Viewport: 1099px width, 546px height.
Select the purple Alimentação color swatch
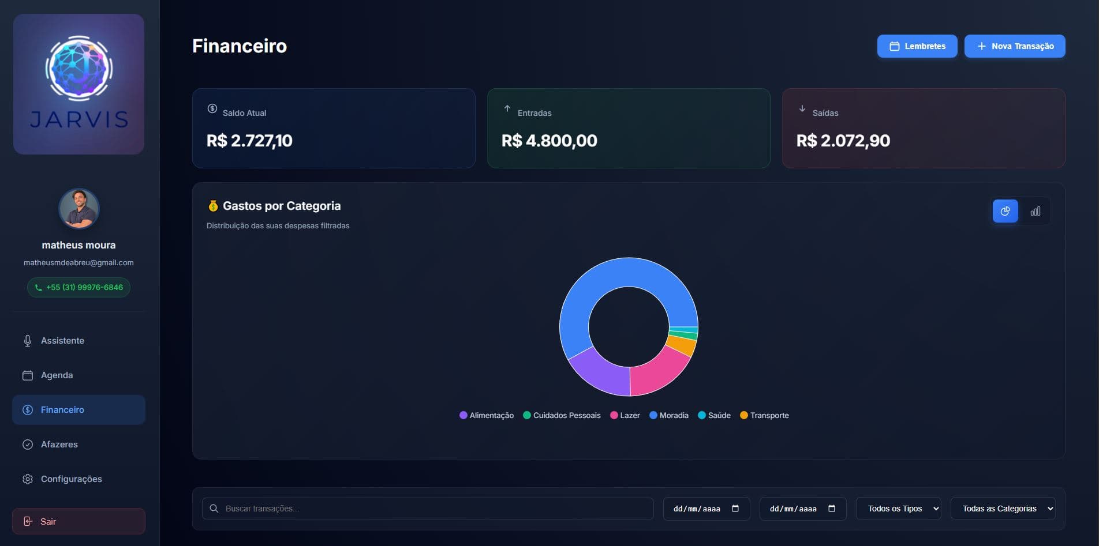coord(463,415)
